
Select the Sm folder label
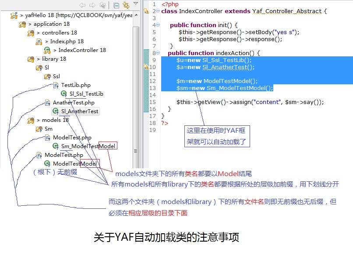49,129
